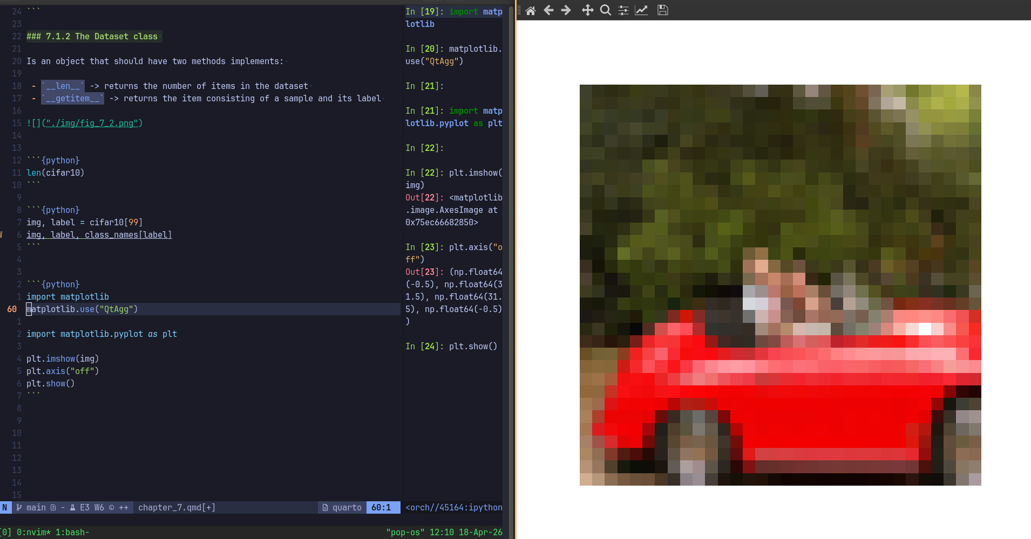The image size is (1031, 539).
Task: Open the Edit axis and curve parameters
Action: click(x=641, y=10)
